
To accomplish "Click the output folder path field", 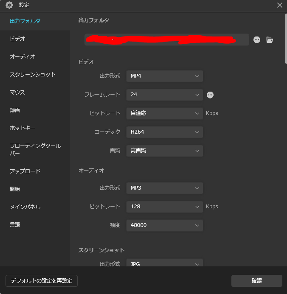I will pos(166,40).
